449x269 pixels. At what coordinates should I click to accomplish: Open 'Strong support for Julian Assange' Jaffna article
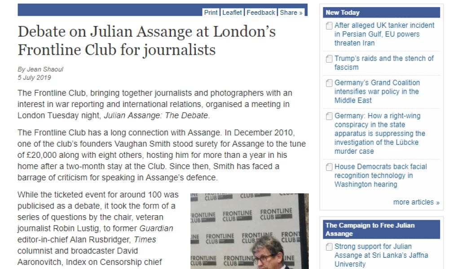click(381, 255)
